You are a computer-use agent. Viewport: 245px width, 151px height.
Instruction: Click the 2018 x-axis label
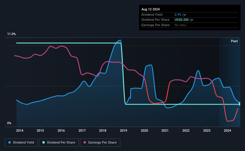click(103, 130)
